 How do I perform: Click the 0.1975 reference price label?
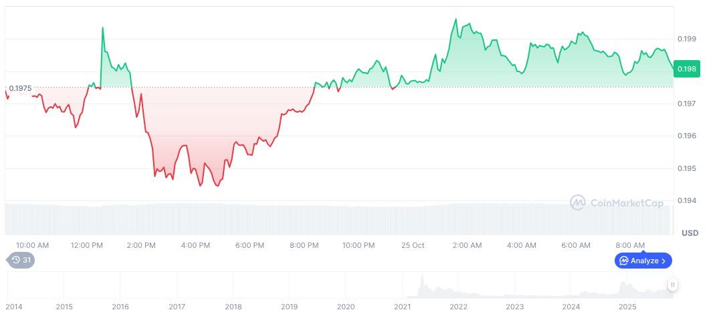pos(20,88)
